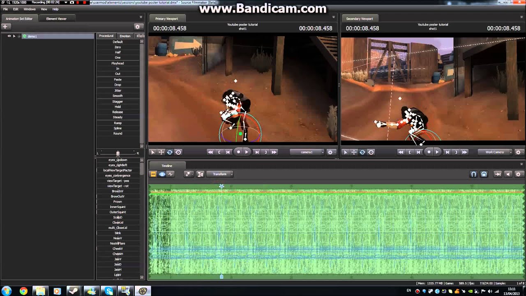The width and height of the screenshot is (526, 296).
Task: Click the Stagger preset
Action: click(x=118, y=101)
